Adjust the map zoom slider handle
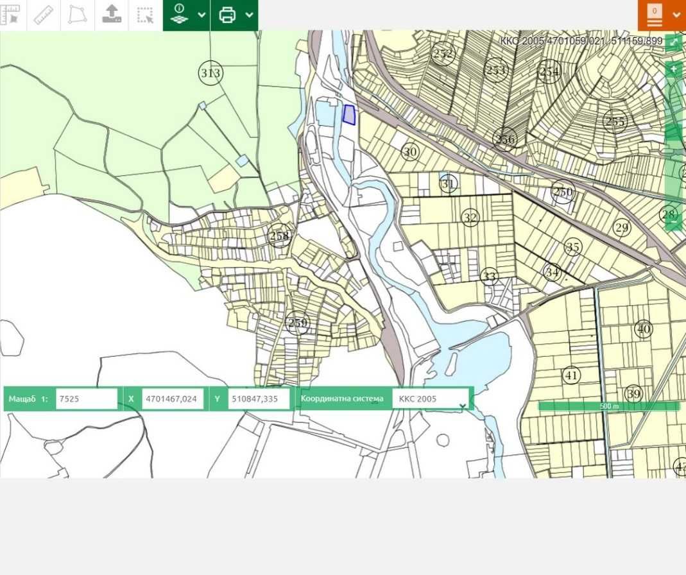The height and width of the screenshot is (575, 686). (x=674, y=133)
